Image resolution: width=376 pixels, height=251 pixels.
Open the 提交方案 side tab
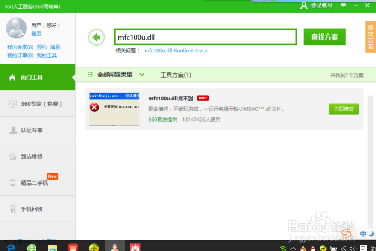371,37
